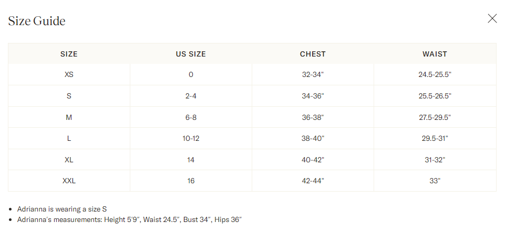Click the 24.5-25.5" waist measurement
The image size is (505, 244).
coord(435,75)
